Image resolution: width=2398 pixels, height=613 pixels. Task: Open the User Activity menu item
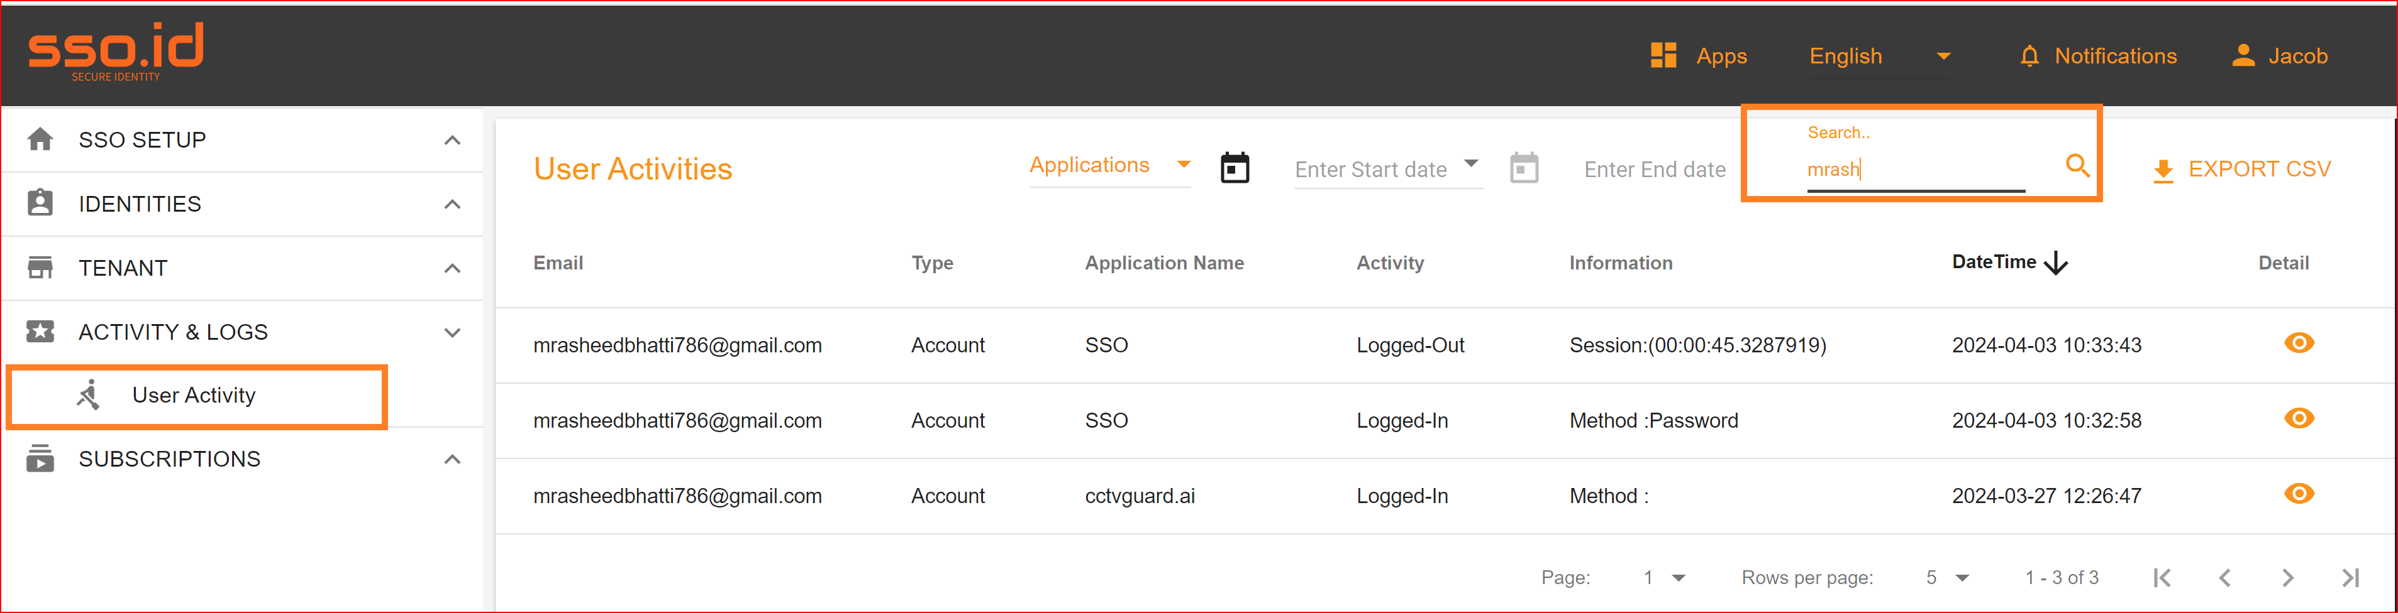coord(196,396)
